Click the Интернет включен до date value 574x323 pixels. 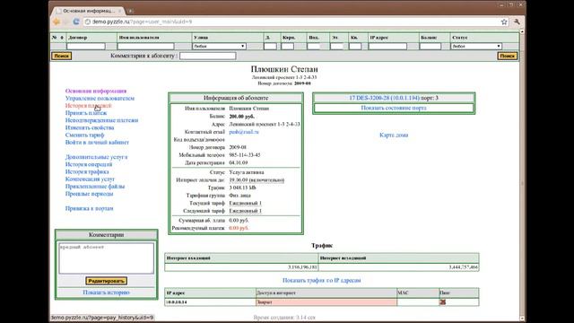[257, 180]
